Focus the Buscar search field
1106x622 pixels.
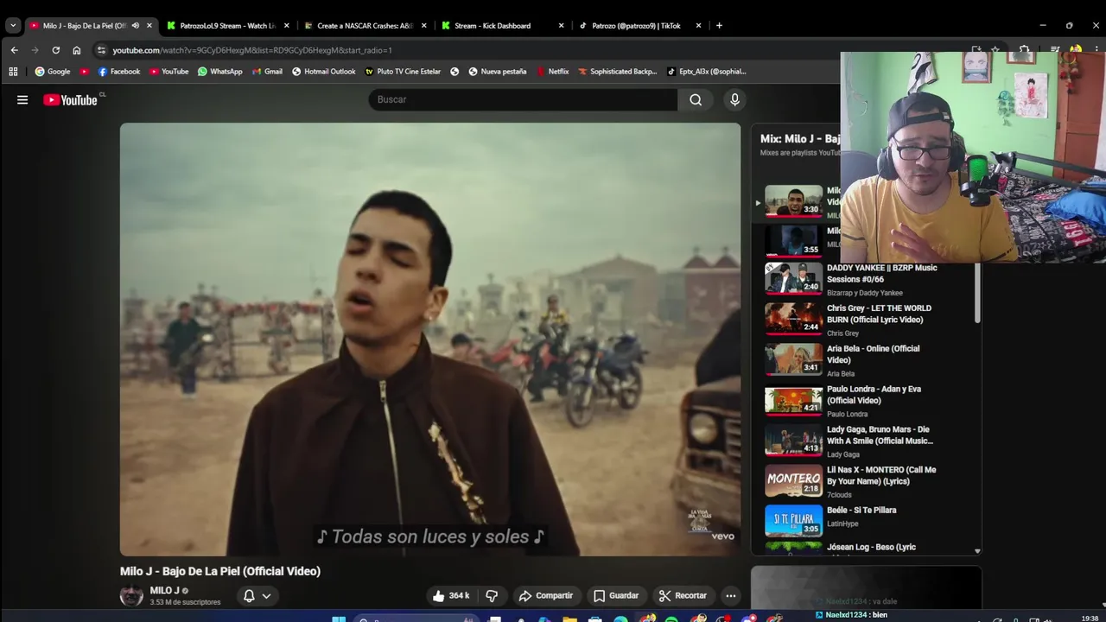[x=524, y=99]
